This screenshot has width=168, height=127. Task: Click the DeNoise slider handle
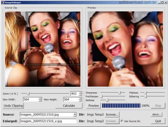[108, 100]
